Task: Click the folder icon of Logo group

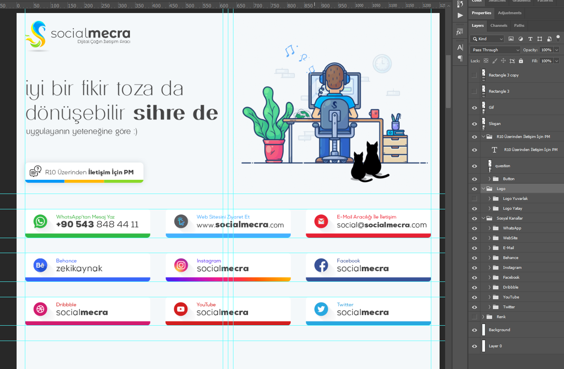Action: point(489,189)
